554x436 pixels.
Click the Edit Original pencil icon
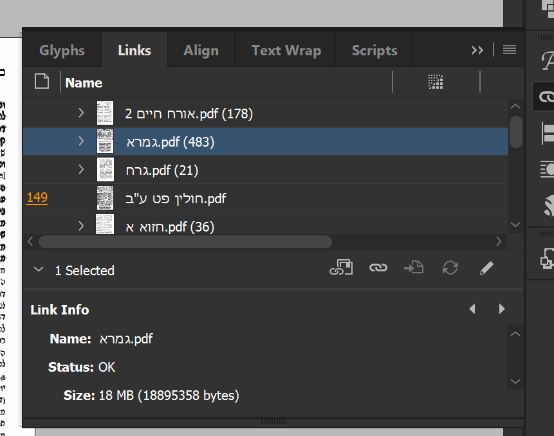486,268
